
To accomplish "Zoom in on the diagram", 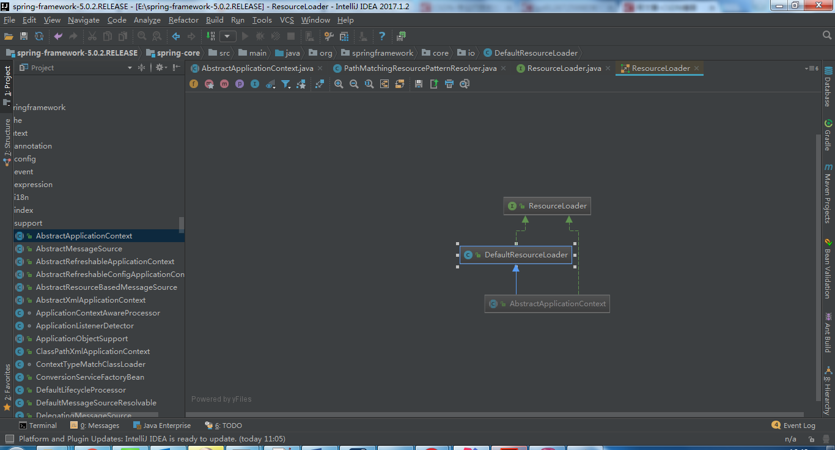I will (339, 84).
